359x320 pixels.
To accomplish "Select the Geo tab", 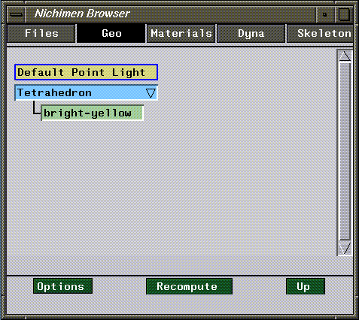I will 111,33.
